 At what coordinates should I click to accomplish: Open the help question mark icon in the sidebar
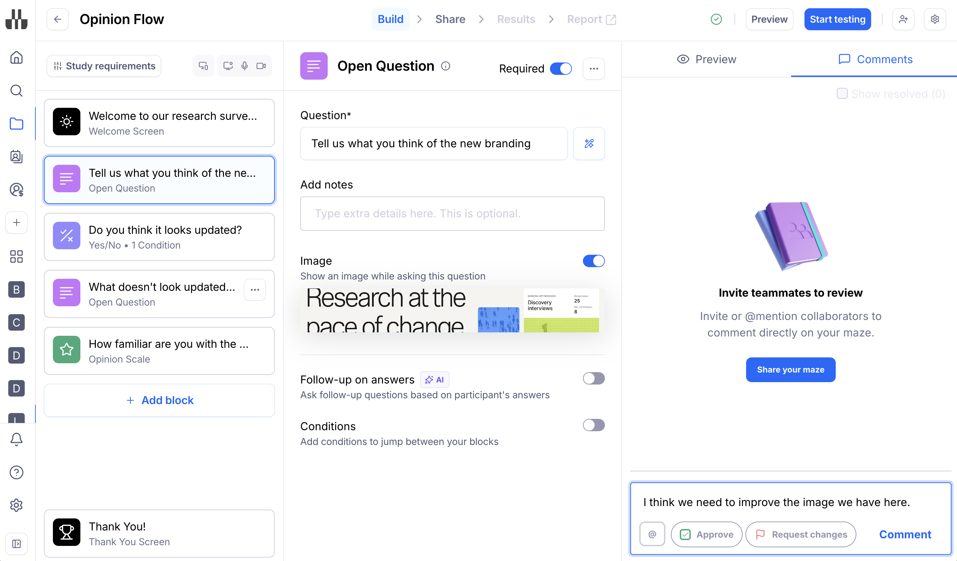tap(16, 472)
